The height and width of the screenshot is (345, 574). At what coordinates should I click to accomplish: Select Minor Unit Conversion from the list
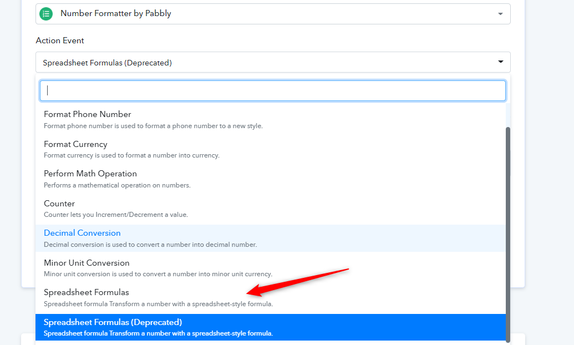click(87, 263)
